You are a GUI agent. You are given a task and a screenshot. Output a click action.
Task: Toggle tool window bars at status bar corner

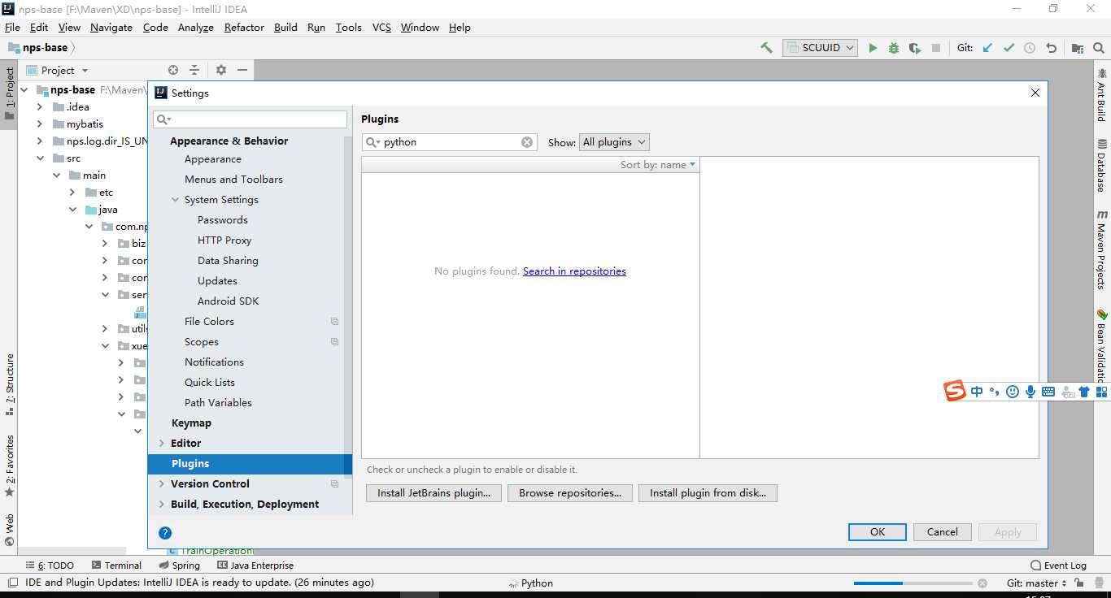(12, 583)
